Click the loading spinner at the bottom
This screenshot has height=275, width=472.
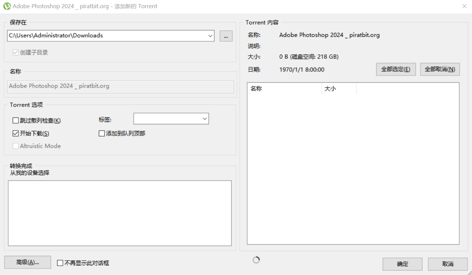tap(256, 260)
